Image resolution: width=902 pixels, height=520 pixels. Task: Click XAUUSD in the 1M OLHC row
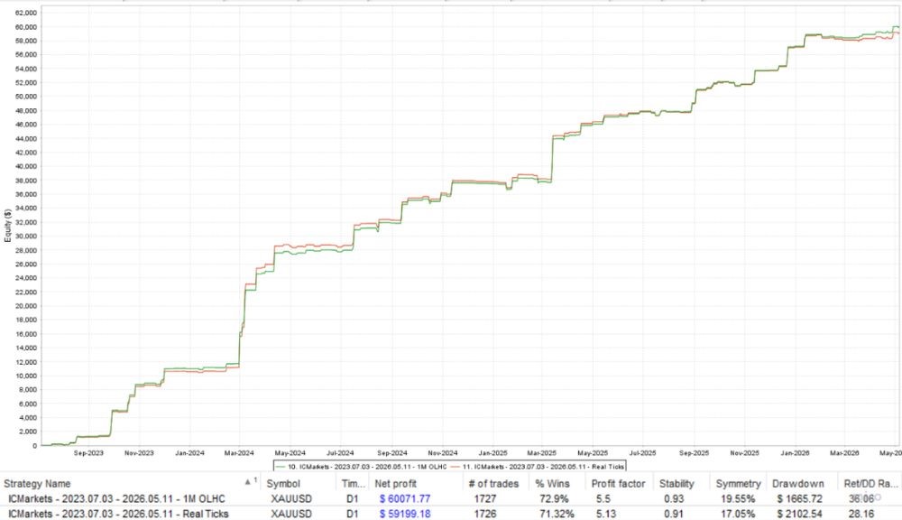coord(291,498)
